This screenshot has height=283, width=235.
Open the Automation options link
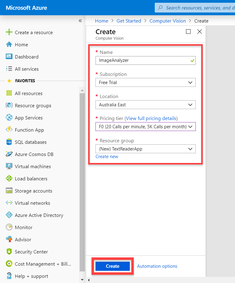pyautogui.click(x=157, y=266)
